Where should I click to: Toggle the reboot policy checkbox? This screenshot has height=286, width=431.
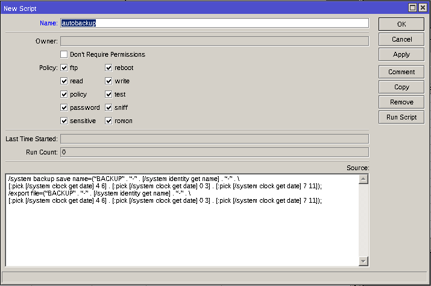(x=109, y=68)
